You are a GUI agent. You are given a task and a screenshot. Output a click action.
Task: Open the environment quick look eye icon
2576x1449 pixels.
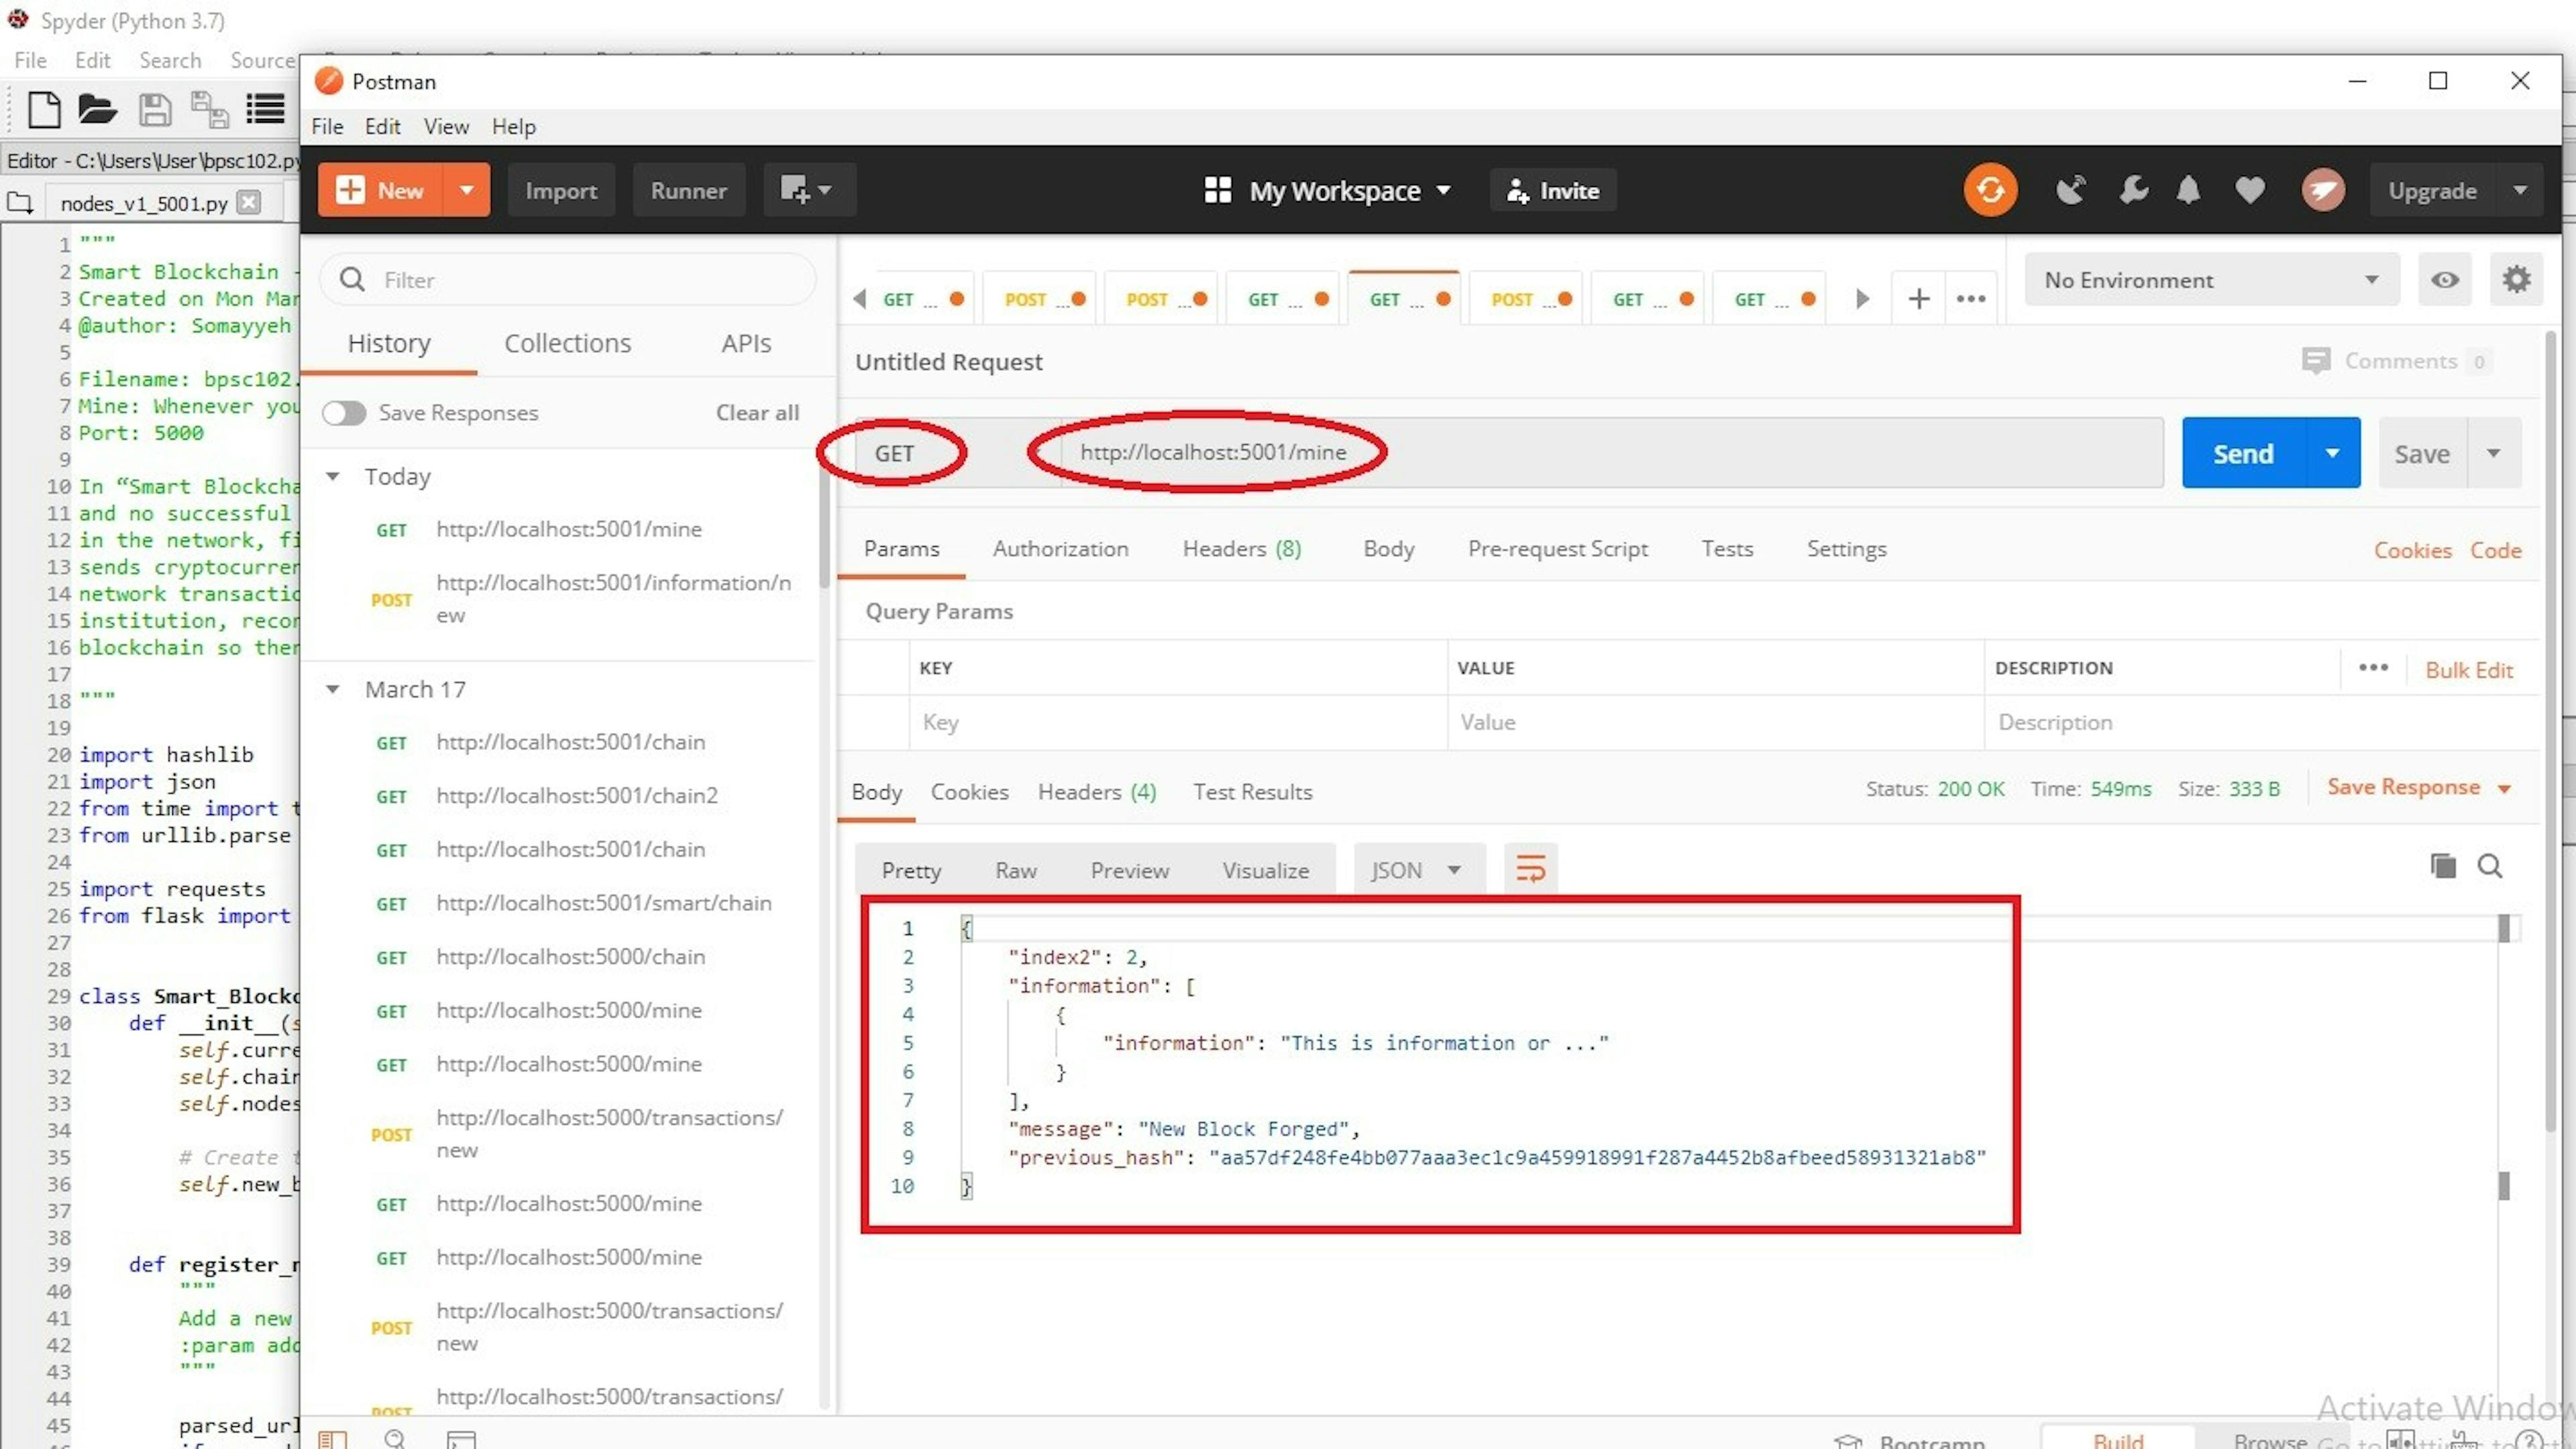2445,280
